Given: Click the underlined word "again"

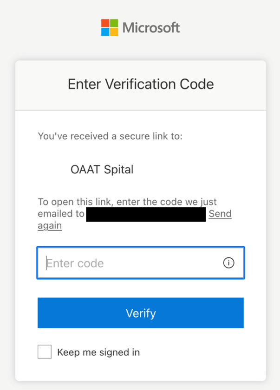Looking at the screenshot, I should [x=50, y=226].
